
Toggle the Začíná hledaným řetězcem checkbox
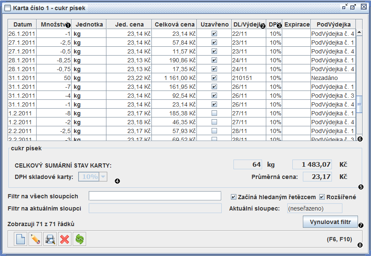pyautogui.click(x=234, y=197)
